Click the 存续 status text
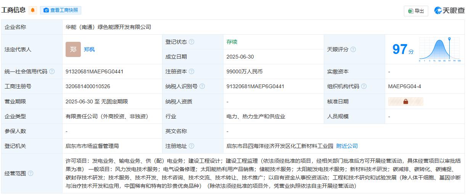Viewport: 466px width, 195px height. click(232, 42)
